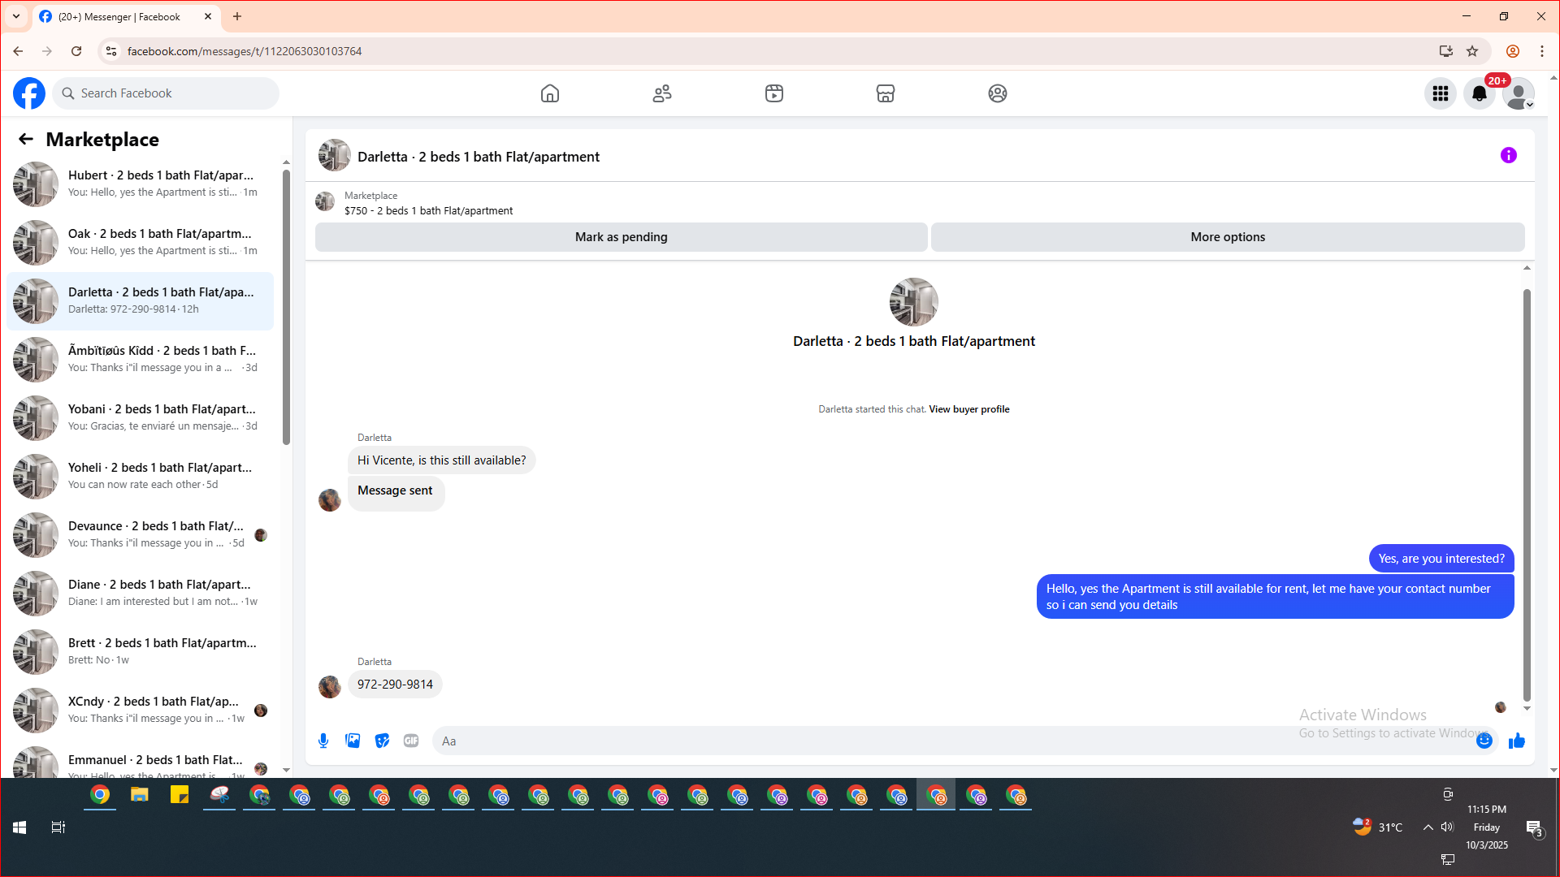Bookmark this page with the star
Screen dimensions: 1560x877
(1472, 51)
